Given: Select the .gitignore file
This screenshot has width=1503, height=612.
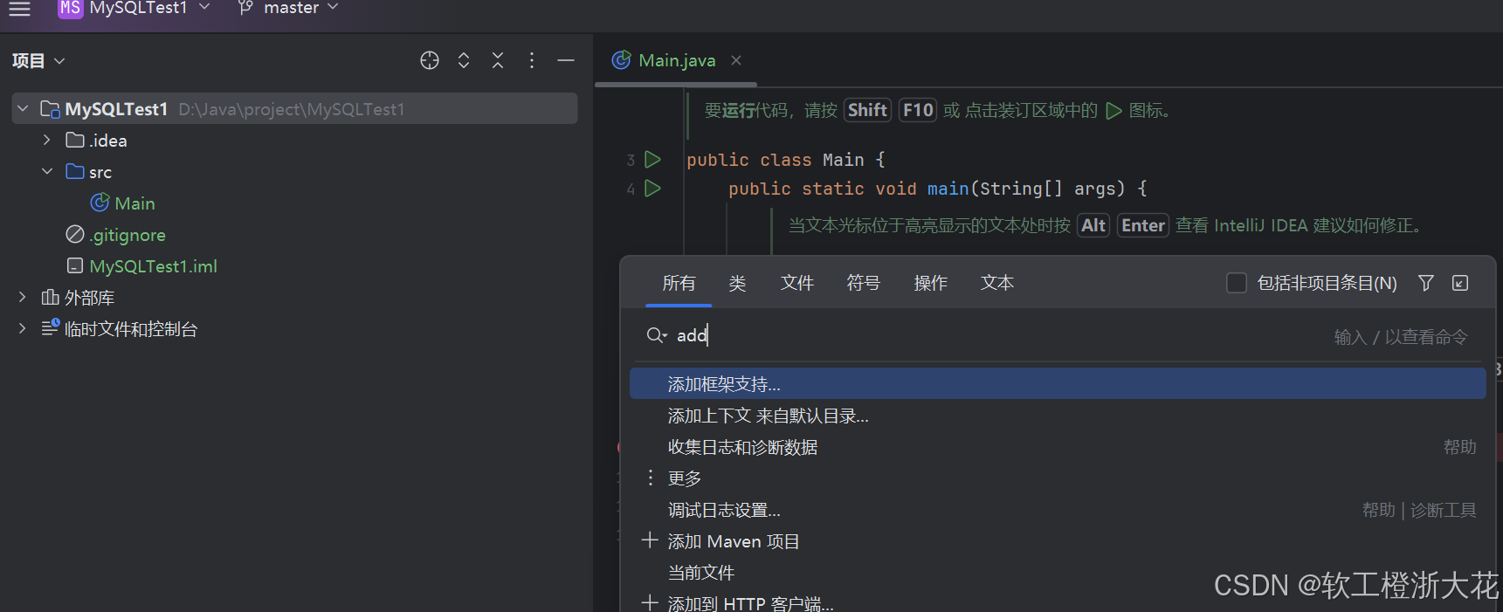Looking at the screenshot, I should [128, 235].
